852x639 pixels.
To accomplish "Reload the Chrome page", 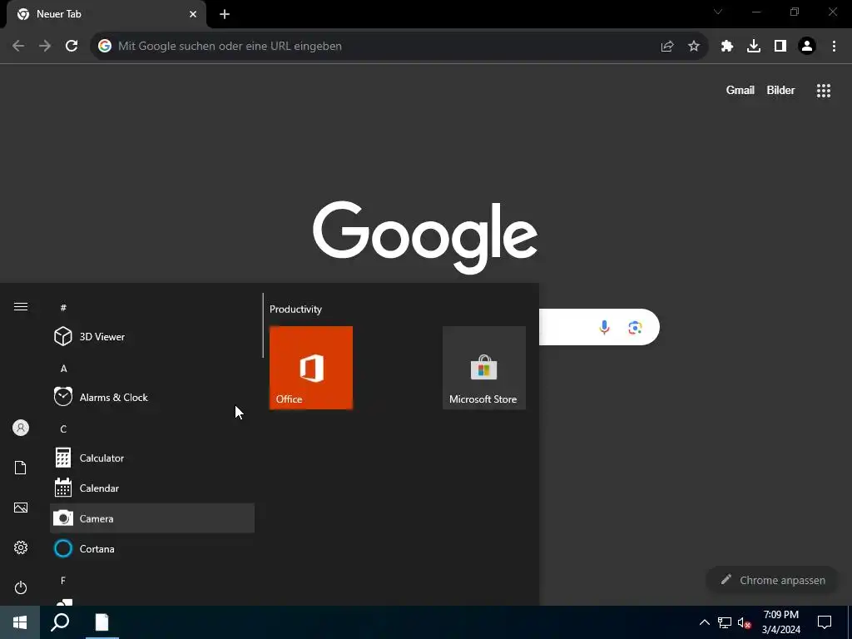I will (x=72, y=47).
